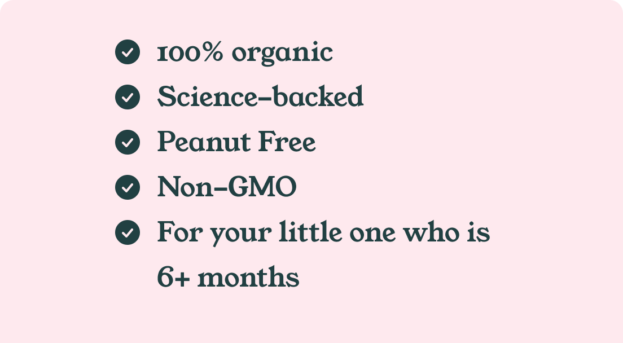This screenshot has width=623, height=343.
Task: Click the '100%' number in first item
Action: pyautogui.click(x=191, y=53)
